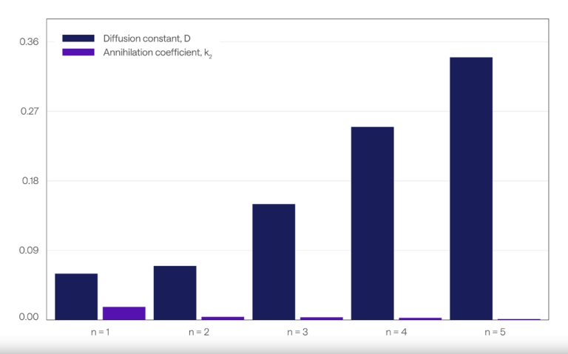Select the 'n = 3' axis label

(298, 332)
